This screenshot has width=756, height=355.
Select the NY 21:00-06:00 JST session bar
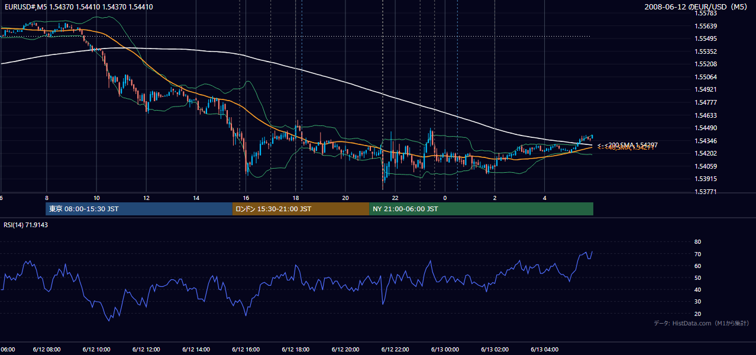(481, 209)
